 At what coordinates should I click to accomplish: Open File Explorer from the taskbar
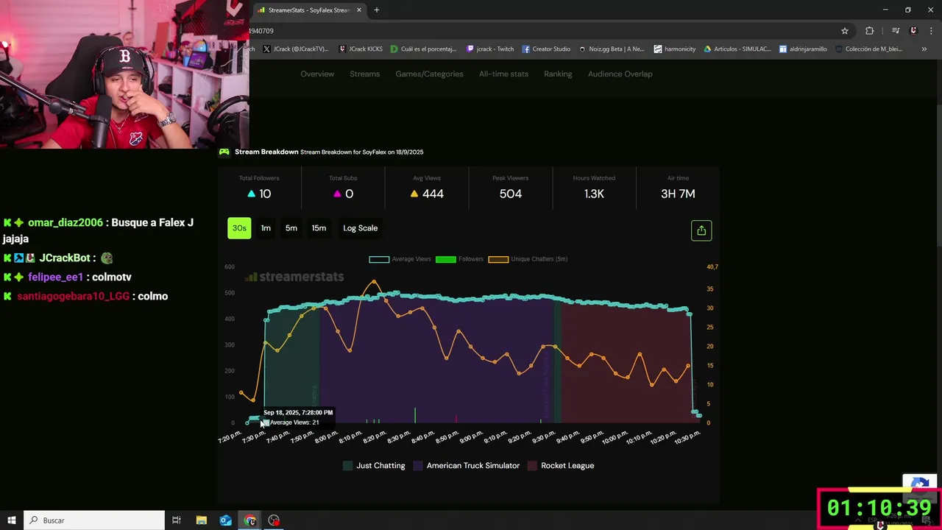click(201, 520)
